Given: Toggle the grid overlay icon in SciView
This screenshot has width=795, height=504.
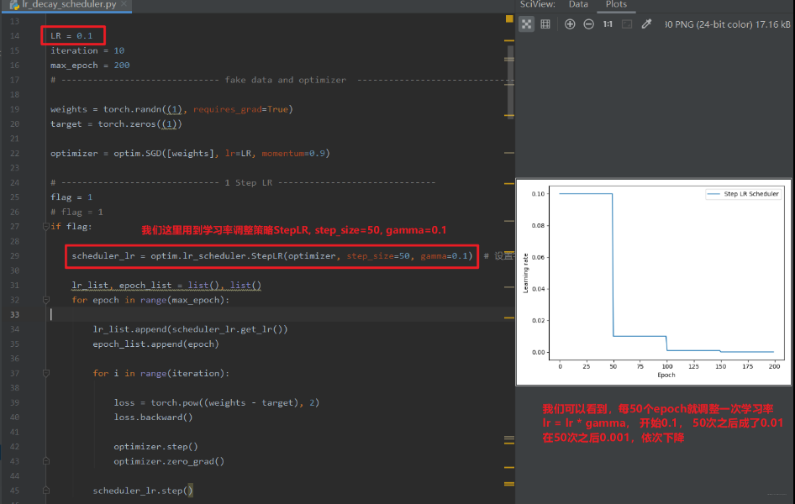Looking at the screenshot, I should coord(545,24).
